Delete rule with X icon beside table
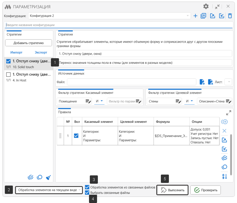Viewport: 237px width, 203px height. pos(224,131)
